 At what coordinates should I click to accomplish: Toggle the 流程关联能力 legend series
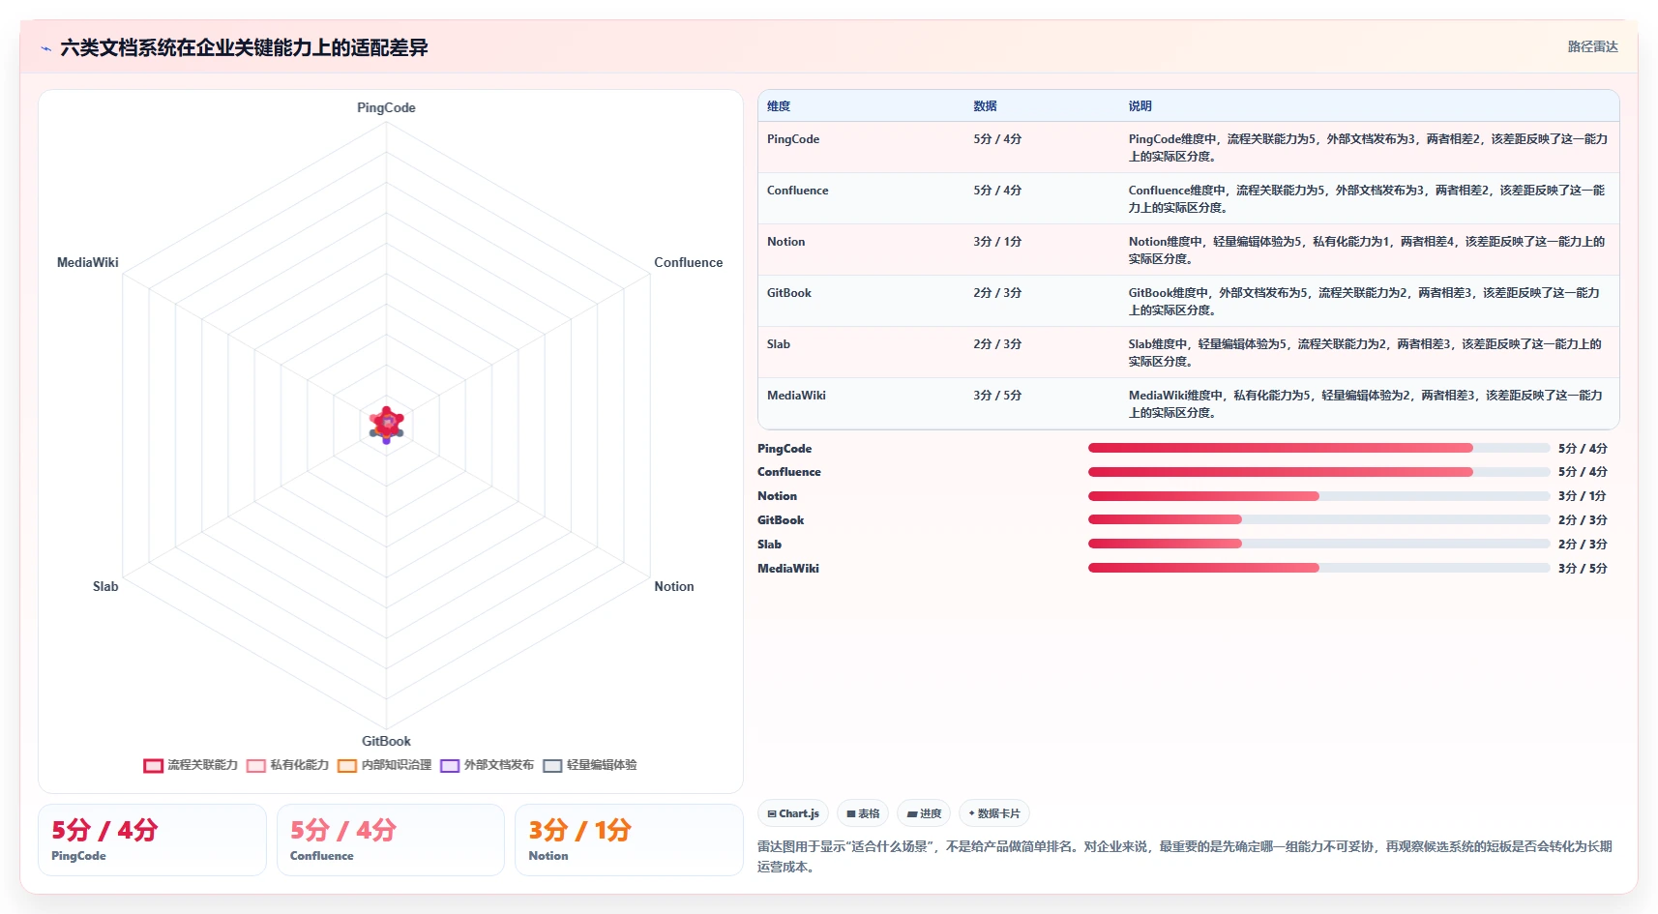(191, 765)
